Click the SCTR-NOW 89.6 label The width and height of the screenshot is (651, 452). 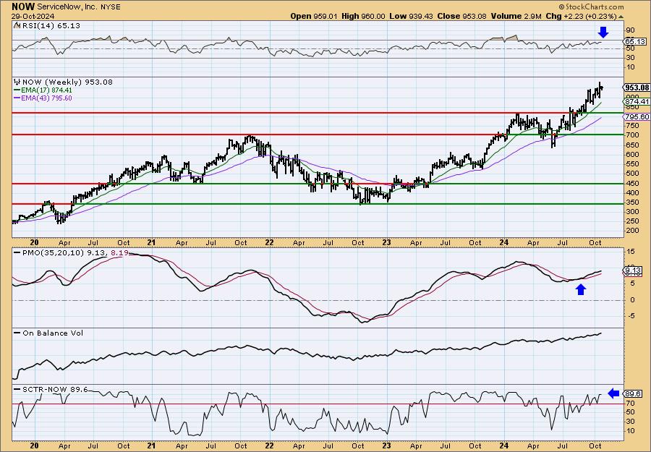(55, 389)
